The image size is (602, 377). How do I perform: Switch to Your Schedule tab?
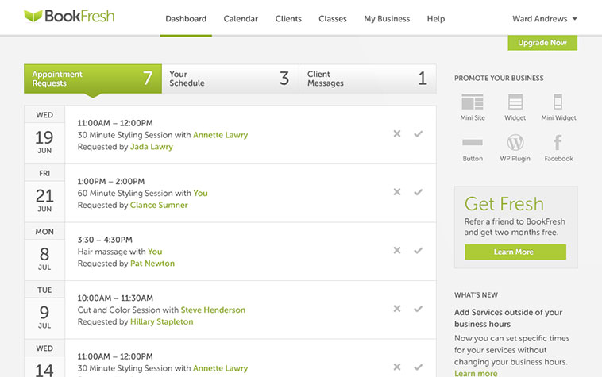[230, 79]
